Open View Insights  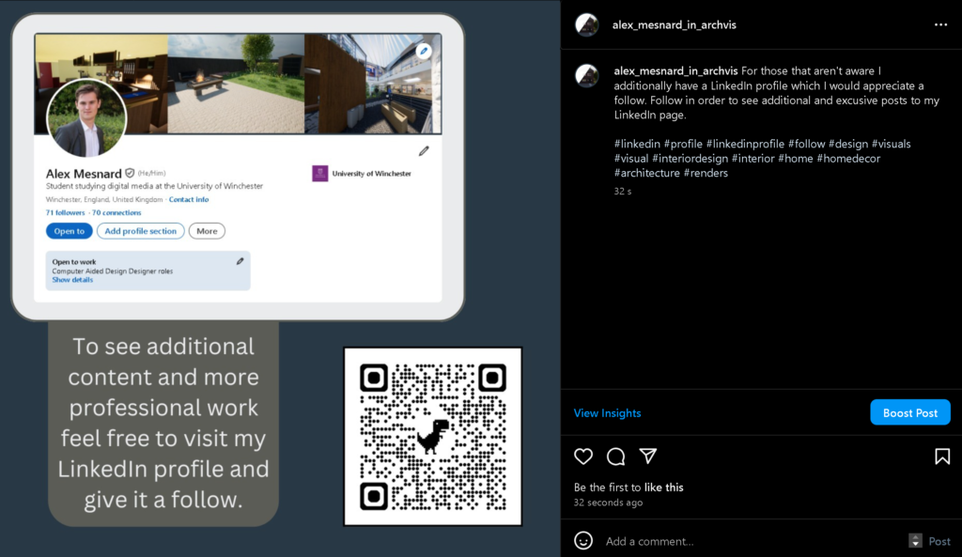coord(608,413)
